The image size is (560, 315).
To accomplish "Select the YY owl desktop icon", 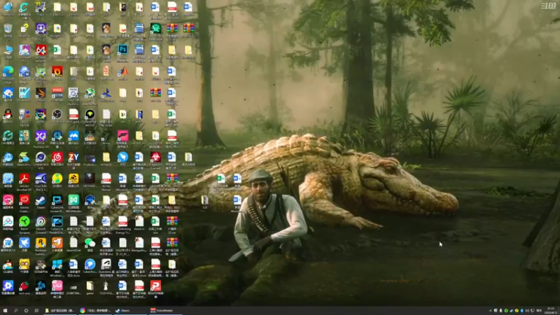I will 24,267.
